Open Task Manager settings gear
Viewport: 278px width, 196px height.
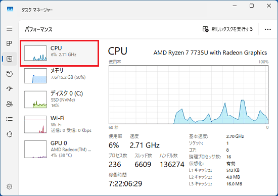[x=10, y=186]
